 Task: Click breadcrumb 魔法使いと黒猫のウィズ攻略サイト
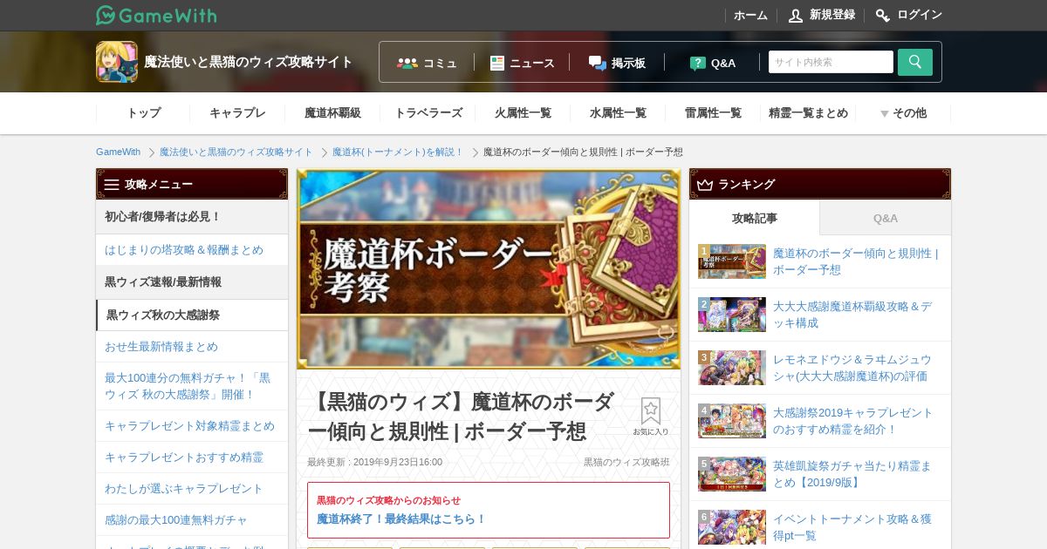click(236, 152)
